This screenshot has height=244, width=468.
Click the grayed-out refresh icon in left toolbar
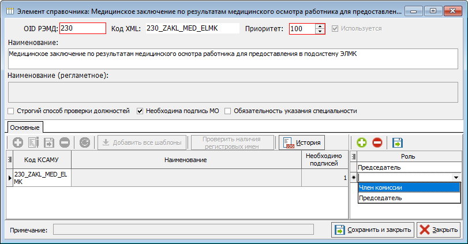pyautogui.click(x=85, y=142)
